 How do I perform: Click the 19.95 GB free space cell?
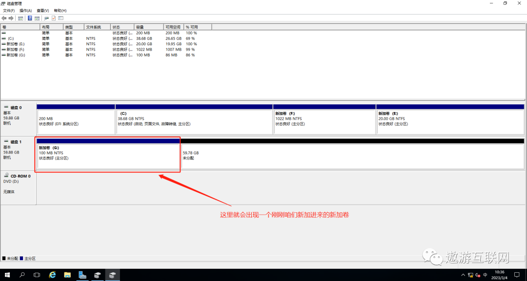[173, 44]
